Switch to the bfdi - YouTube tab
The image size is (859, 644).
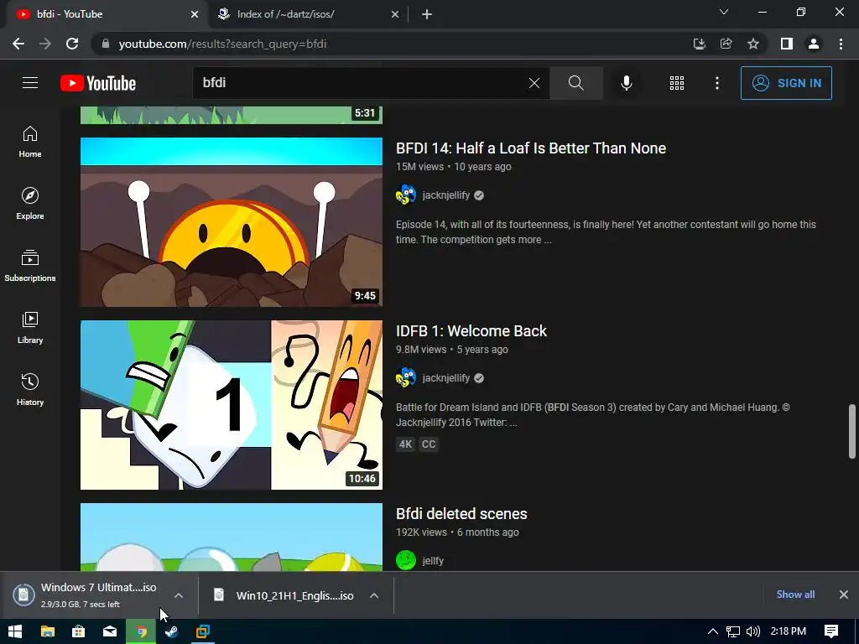[104, 14]
